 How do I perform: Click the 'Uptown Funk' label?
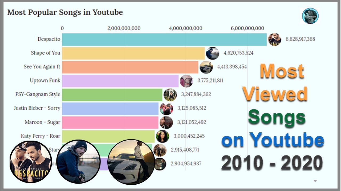point(45,81)
